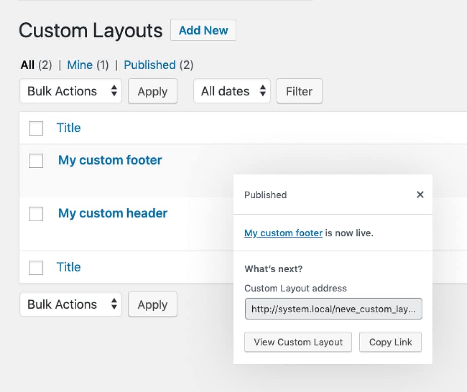Open the My custom footer layout
This screenshot has height=392, width=467.
pos(109,160)
